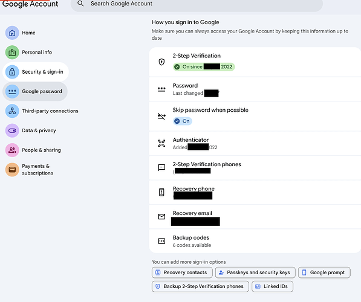Open Data & privacy menu item
The height and width of the screenshot is (302, 361).
39,130
